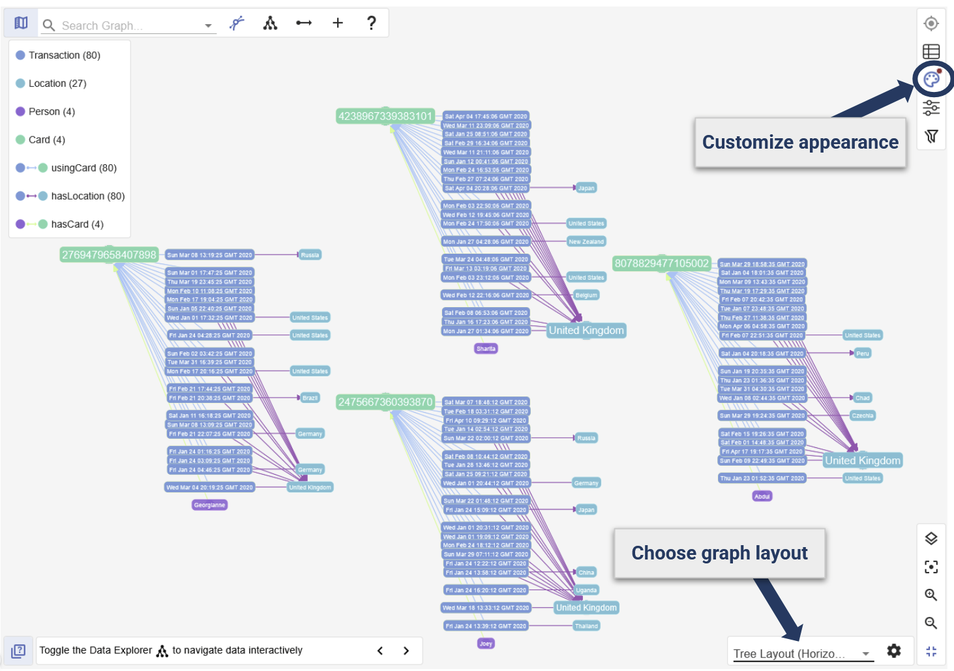This screenshot has width=954, height=671.
Task: Zoom out with the magnifier minus icon
Action: (931, 623)
